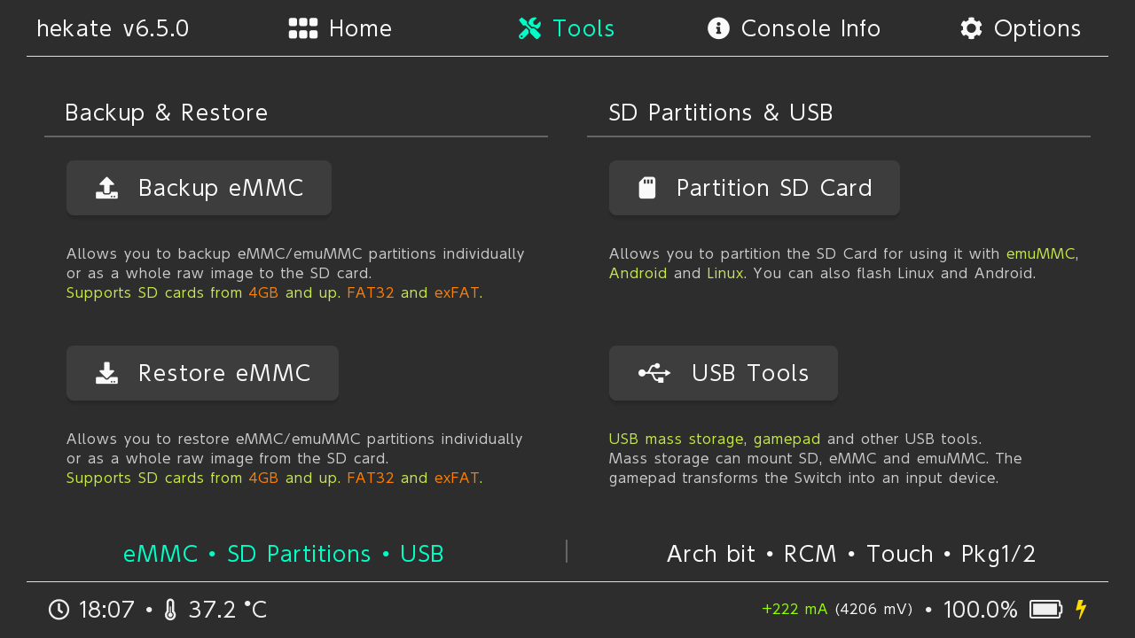Click the Backup & Restore heading

pos(167,113)
